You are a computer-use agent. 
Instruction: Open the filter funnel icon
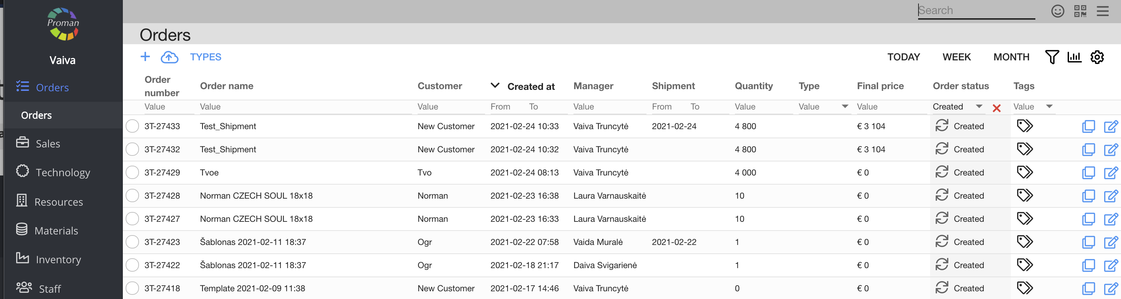(1052, 57)
